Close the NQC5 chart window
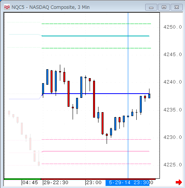Screen dimensions: 185x188 click(x=177, y=7)
